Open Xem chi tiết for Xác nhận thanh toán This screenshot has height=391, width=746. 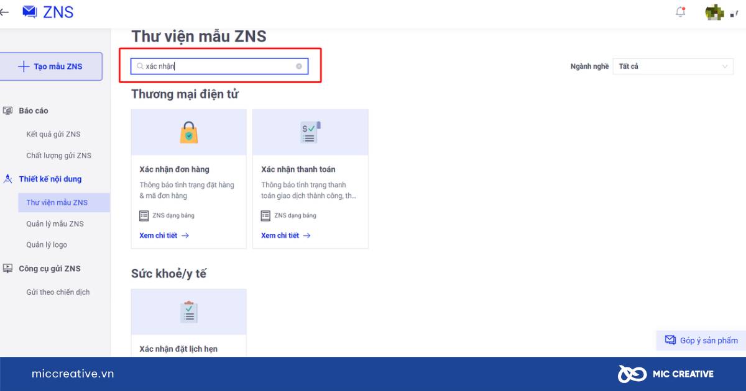[x=286, y=235]
